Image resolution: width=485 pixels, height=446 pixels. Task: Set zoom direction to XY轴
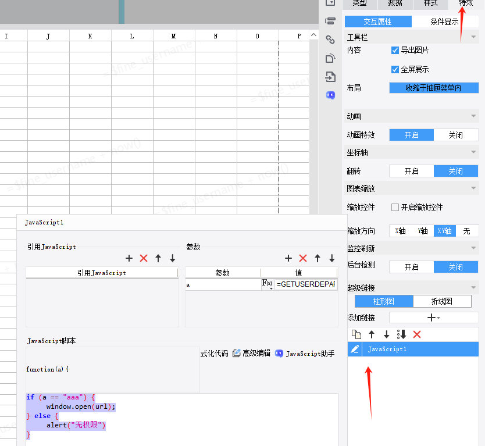444,231
